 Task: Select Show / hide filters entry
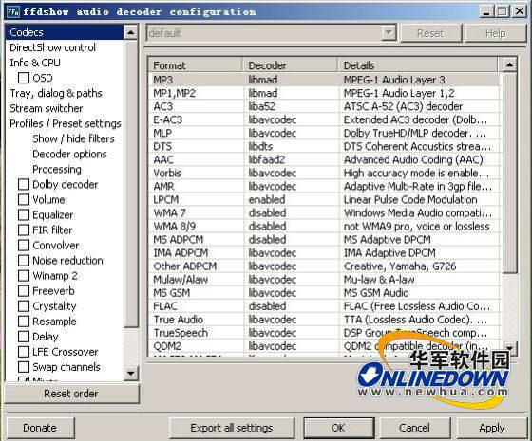pos(73,138)
